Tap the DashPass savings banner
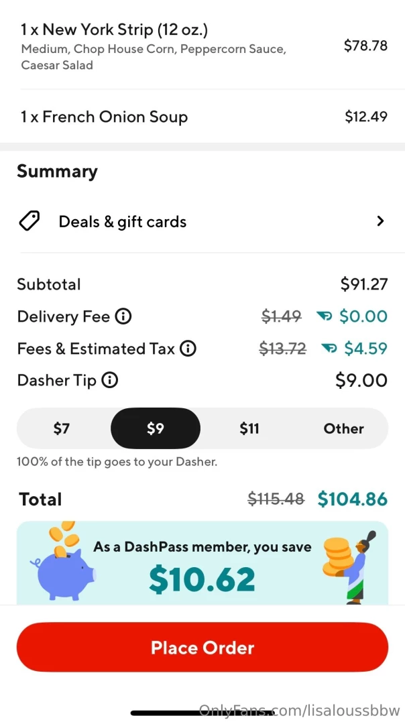This screenshot has height=724, width=405. (x=202, y=563)
